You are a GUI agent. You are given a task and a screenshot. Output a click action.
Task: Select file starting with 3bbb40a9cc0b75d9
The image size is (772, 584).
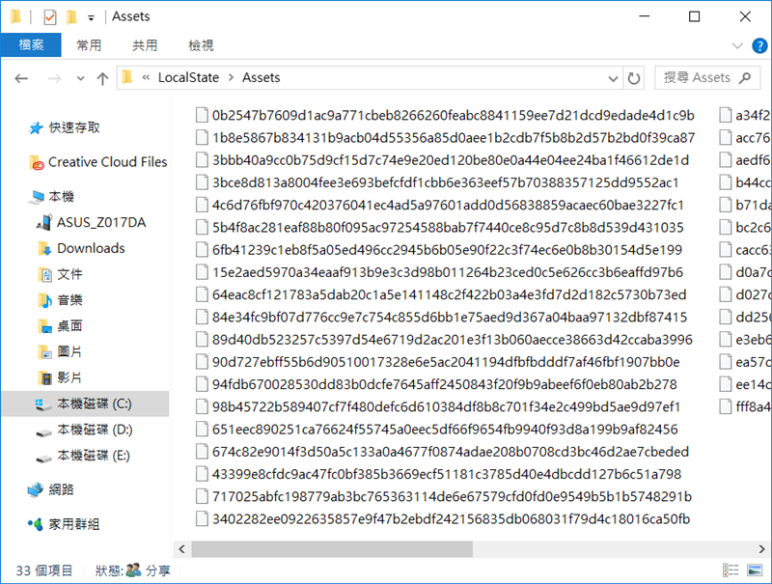[x=451, y=160]
